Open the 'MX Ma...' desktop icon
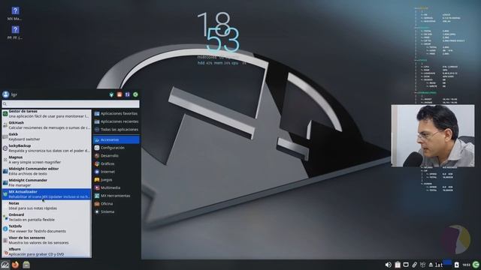The width and height of the screenshot is (481, 270). [15, 13]
